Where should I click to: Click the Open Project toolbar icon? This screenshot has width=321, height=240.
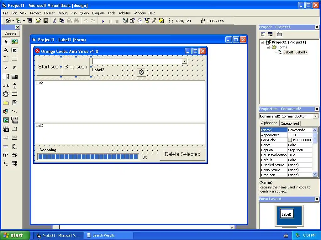[x=38, y=21]
